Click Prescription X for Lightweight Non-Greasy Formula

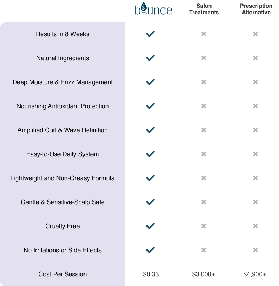coord(255,178)
